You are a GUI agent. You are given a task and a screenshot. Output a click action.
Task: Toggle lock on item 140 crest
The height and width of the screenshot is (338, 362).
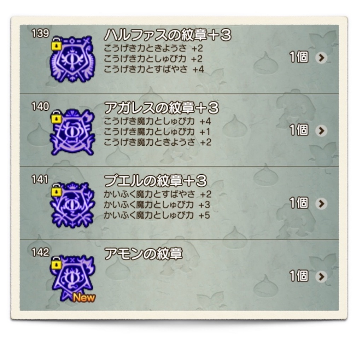click(x=56, y=117)
